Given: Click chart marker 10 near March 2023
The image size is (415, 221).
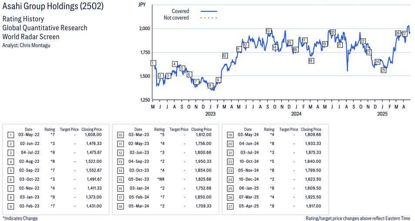Looking at the screenshot, I should point(224,55).
